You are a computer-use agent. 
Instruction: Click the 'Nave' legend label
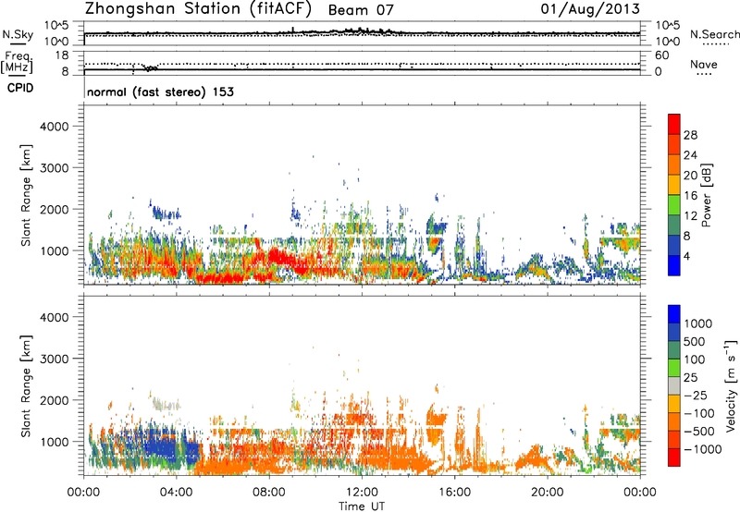(x=704, y=64)
